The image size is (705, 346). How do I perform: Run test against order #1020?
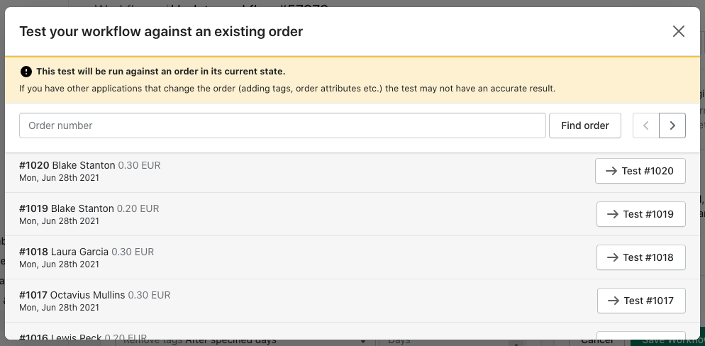[x=640, y=171]
